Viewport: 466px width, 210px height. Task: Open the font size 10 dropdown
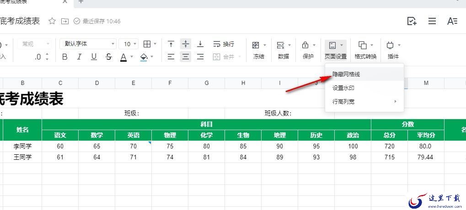129,44
